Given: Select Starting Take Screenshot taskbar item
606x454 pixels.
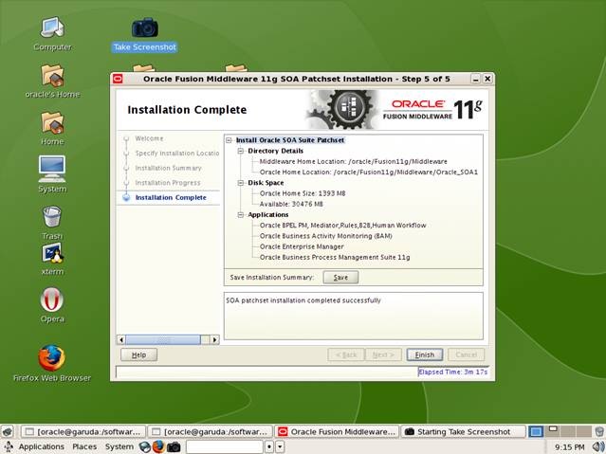Looking at the screenshot, I should click(x=464, y=431).
